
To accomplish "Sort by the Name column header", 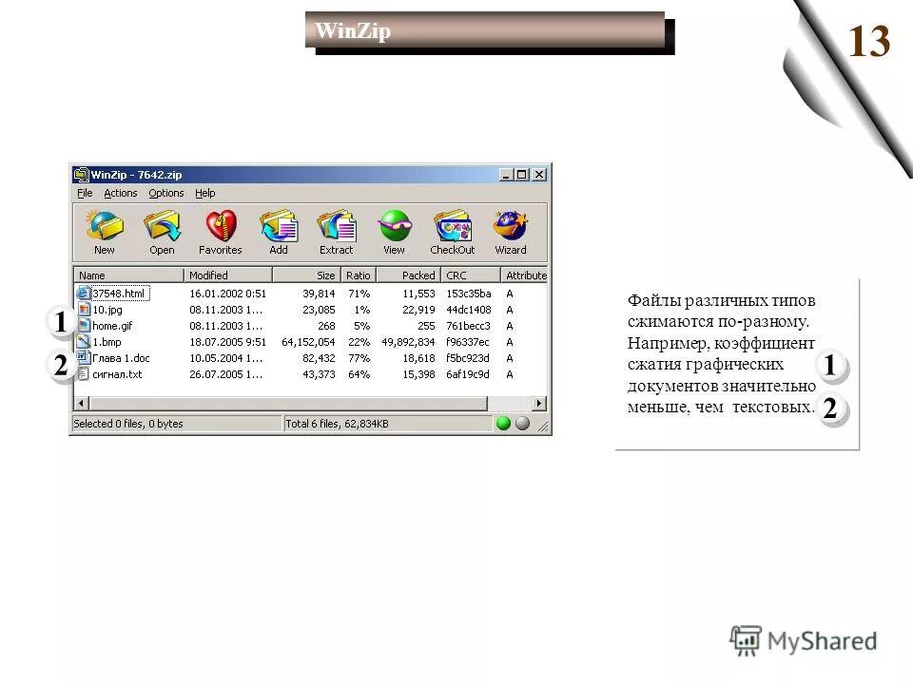I will coord(128,275).
